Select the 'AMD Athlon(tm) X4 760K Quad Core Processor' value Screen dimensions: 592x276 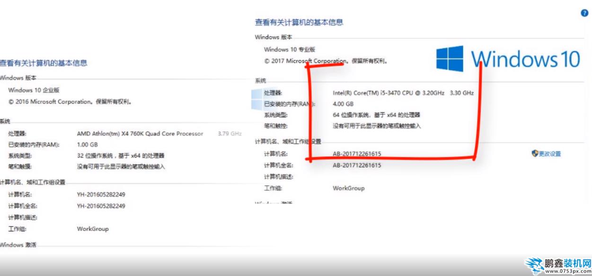coord(140,133)
